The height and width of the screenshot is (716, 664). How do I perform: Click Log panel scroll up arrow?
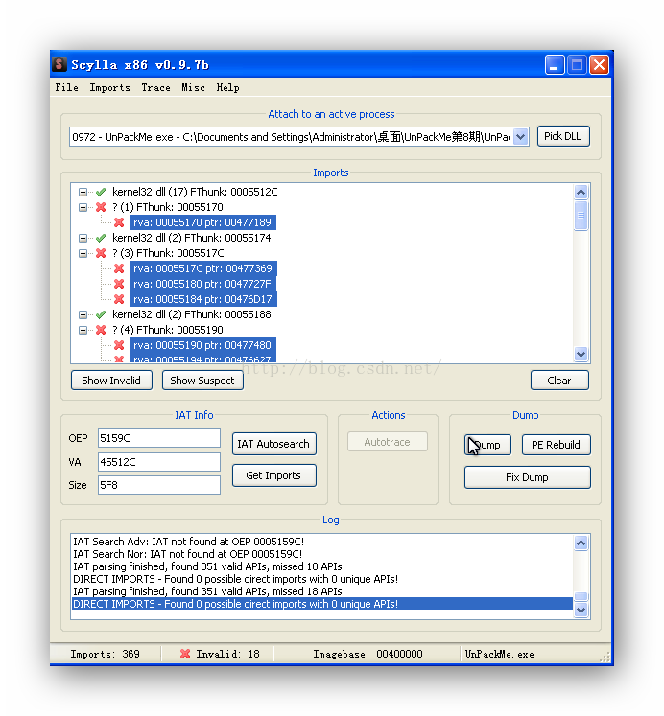(x=581, y=543)
